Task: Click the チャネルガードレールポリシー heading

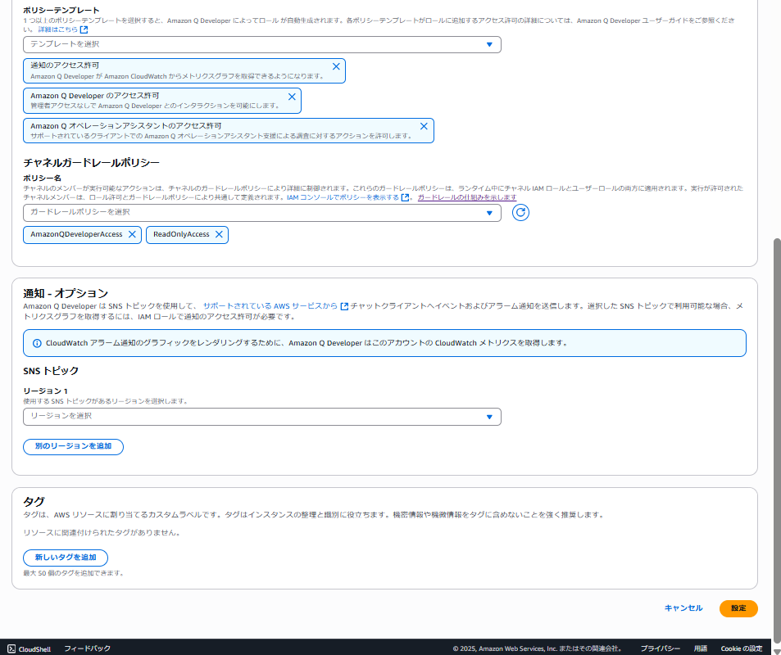Action: 91,163
